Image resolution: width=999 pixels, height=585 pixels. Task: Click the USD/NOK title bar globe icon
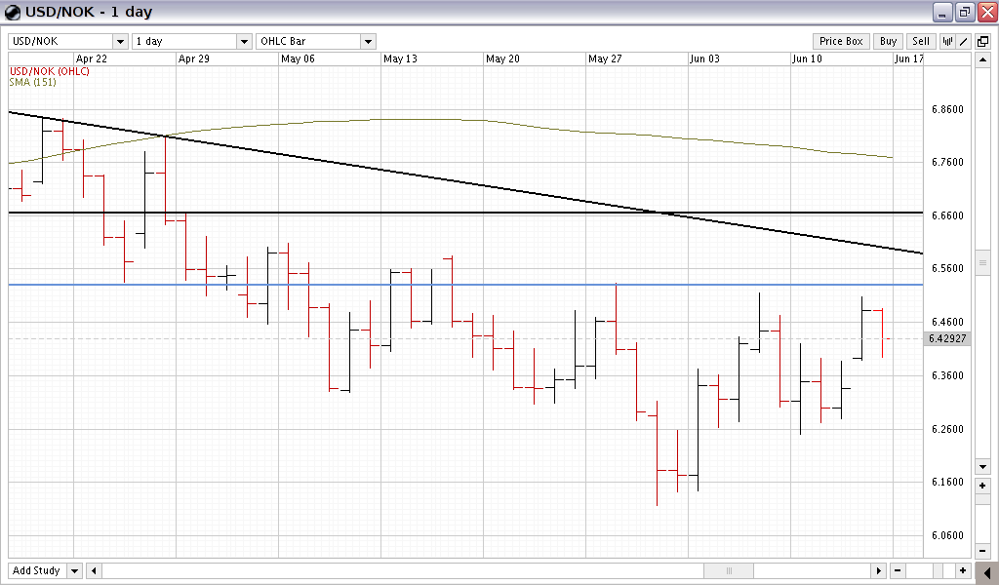(x=12, y=12)
